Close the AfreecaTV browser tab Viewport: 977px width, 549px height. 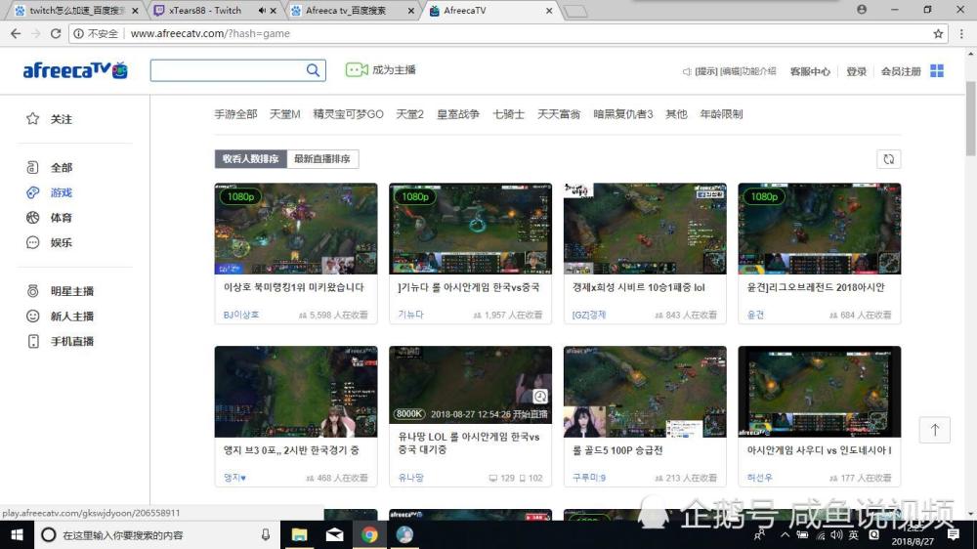549,11
